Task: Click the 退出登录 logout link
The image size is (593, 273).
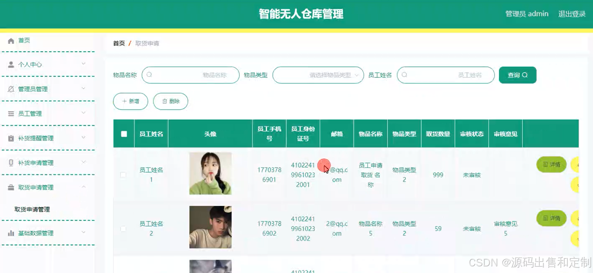Action: coord(572,14)
